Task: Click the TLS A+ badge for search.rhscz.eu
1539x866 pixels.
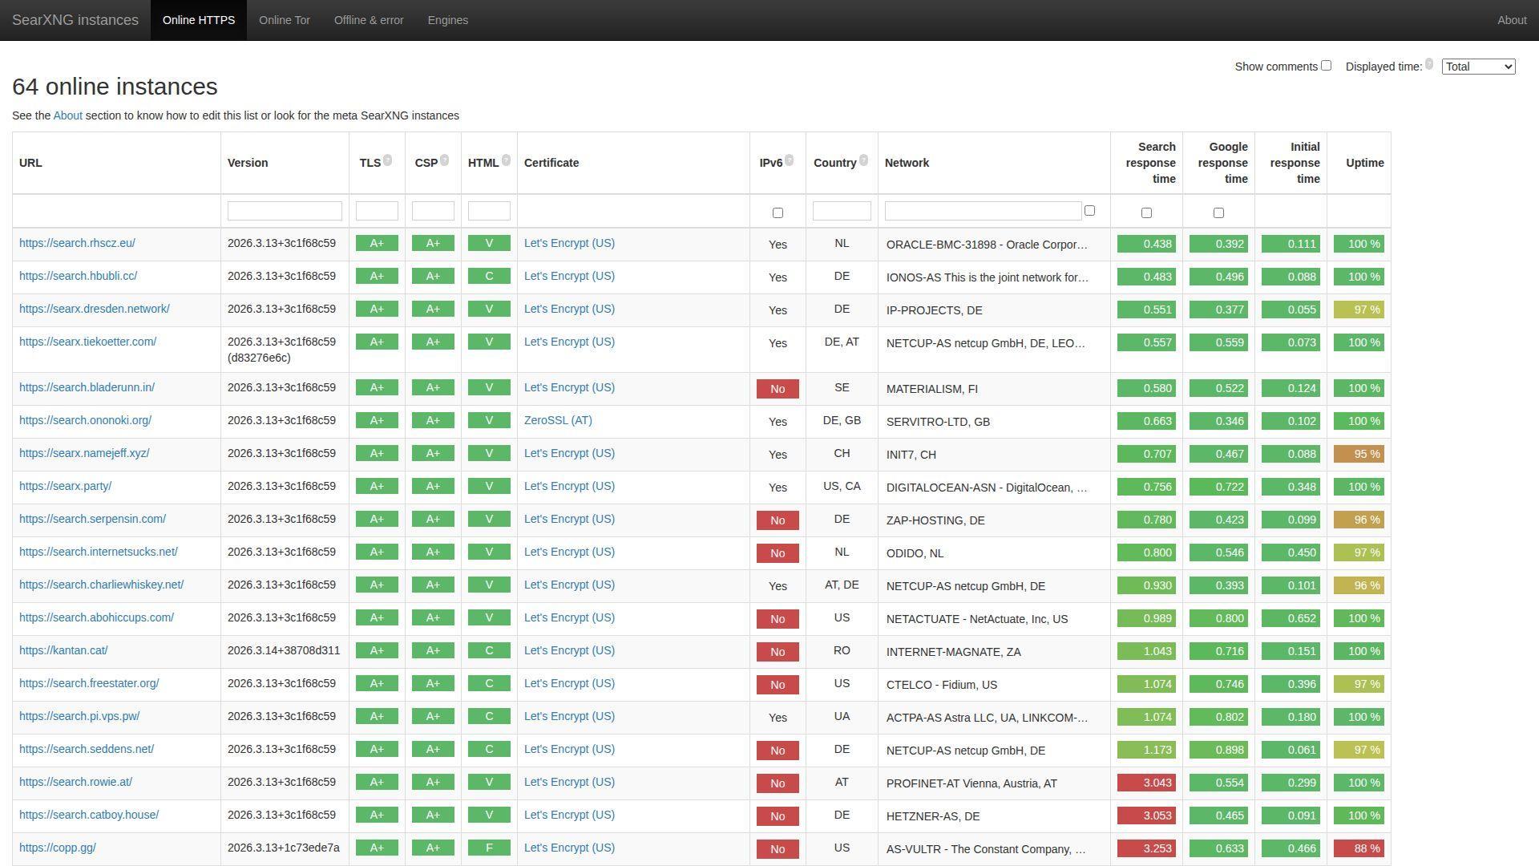Action: 377,243
